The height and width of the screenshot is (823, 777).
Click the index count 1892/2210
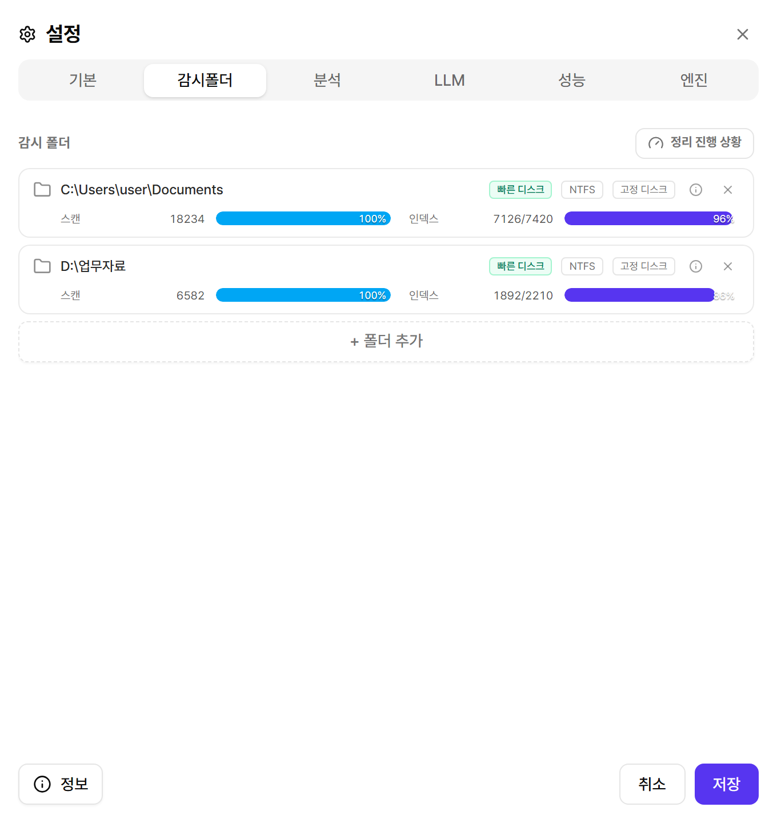[x=523, y=295]
